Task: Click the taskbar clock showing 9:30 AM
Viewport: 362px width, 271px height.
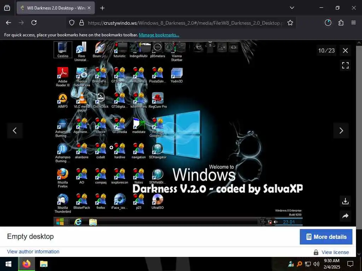Action: click(332, 264)
